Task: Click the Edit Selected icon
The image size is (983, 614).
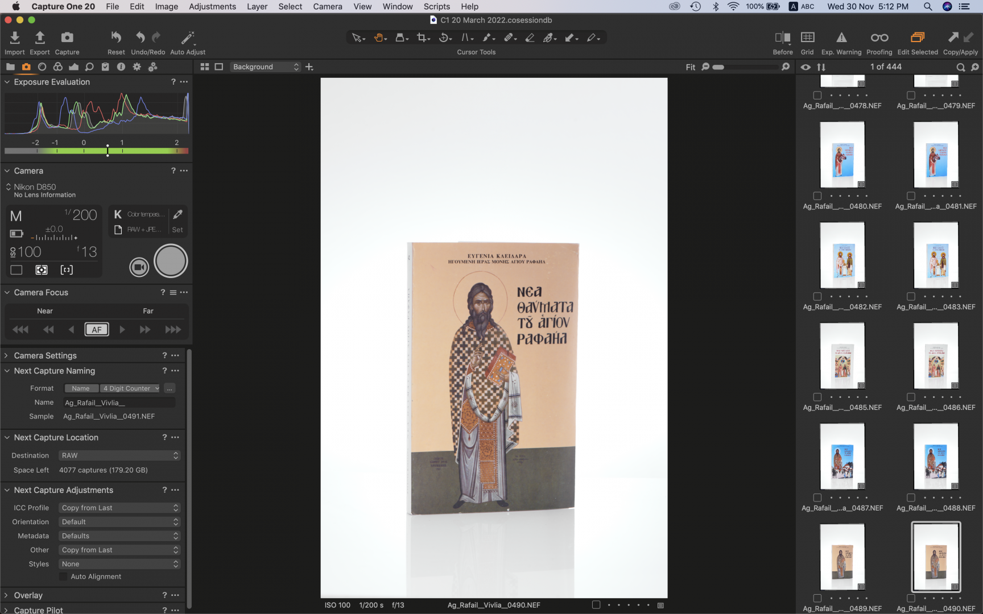Action: coord(918,38)
